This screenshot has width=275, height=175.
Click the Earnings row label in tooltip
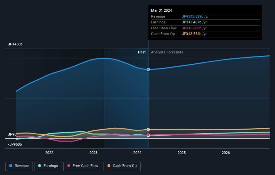click(x=158, y=22)
